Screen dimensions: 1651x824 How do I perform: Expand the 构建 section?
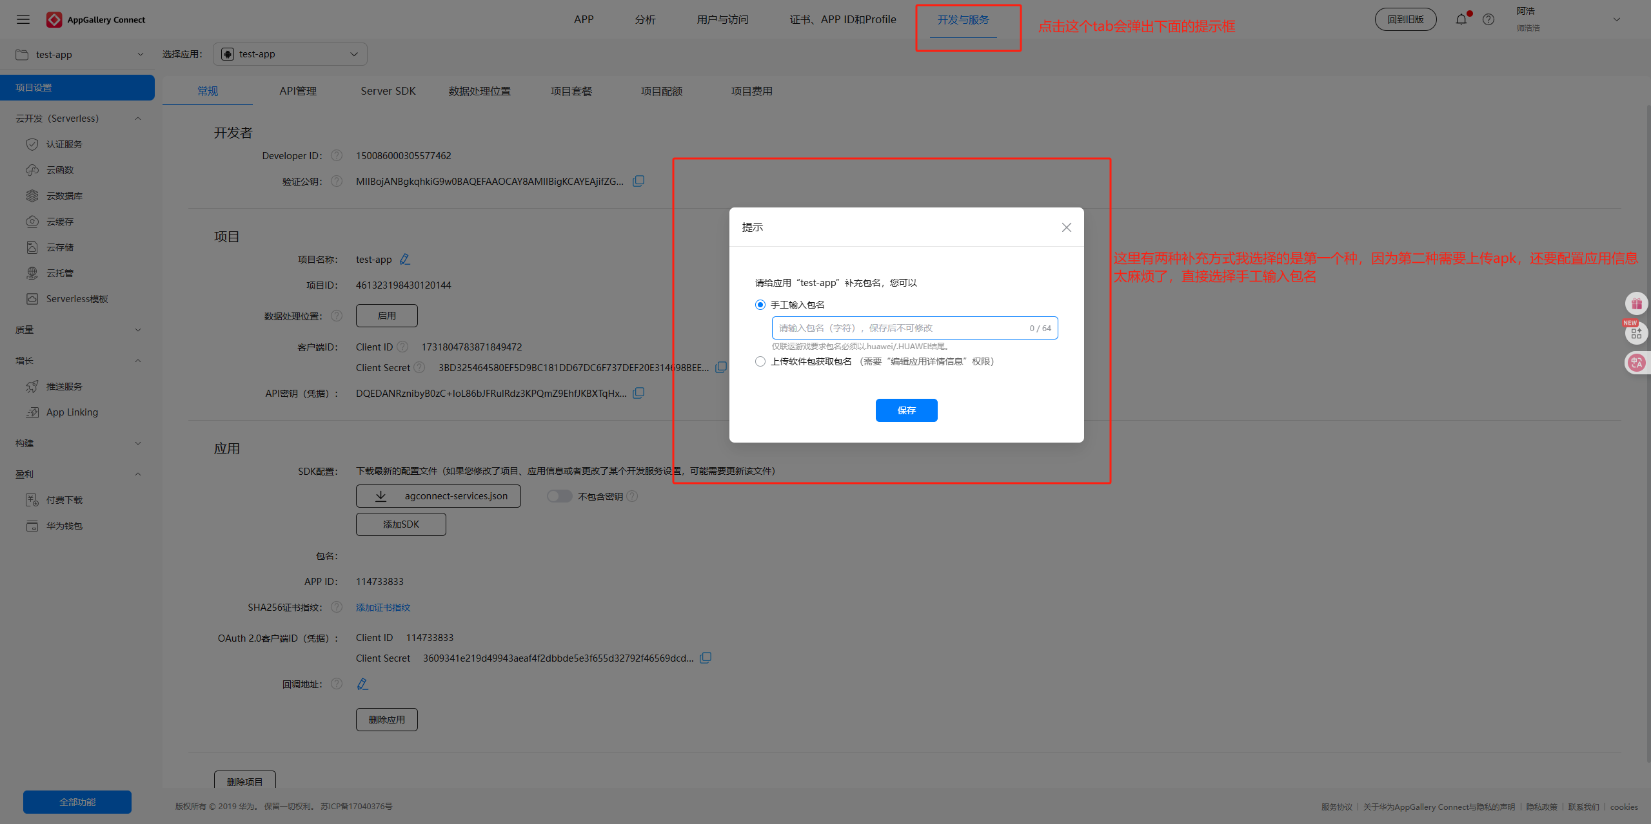point(138,443)
